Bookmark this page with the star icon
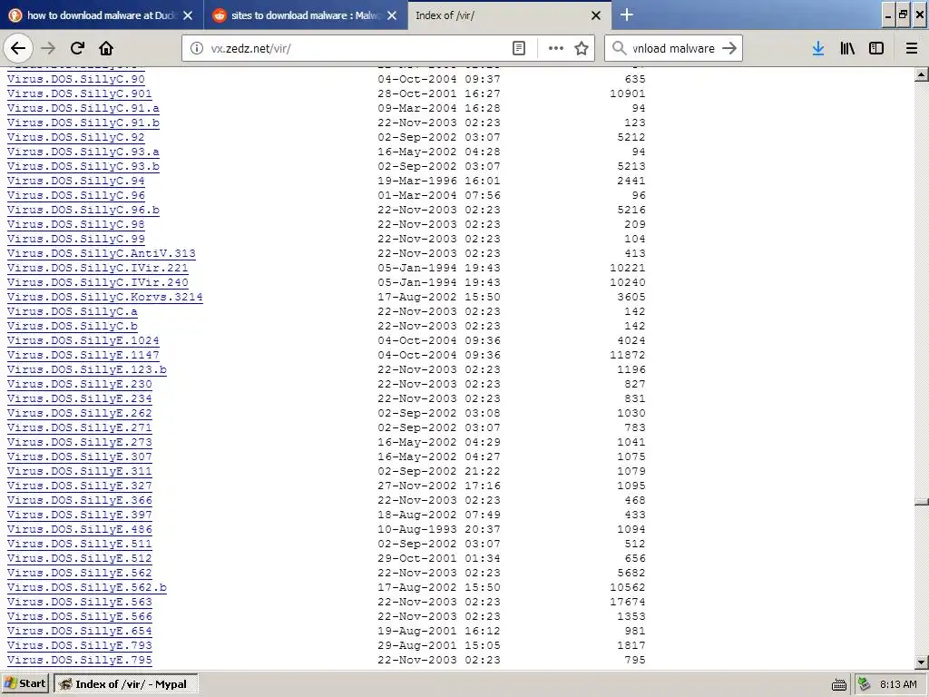 [x=582, y=48]
